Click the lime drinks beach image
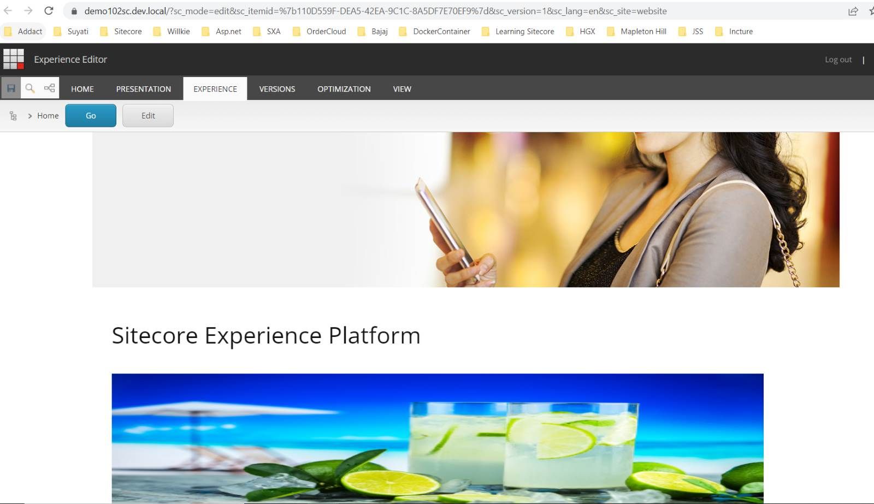 (x=438, y=438)
